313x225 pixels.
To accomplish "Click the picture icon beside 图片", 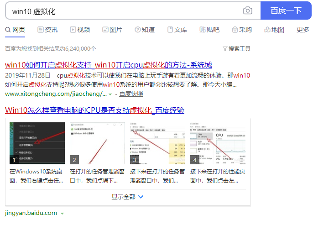I will pyautogui.click(x=105, y=30).
